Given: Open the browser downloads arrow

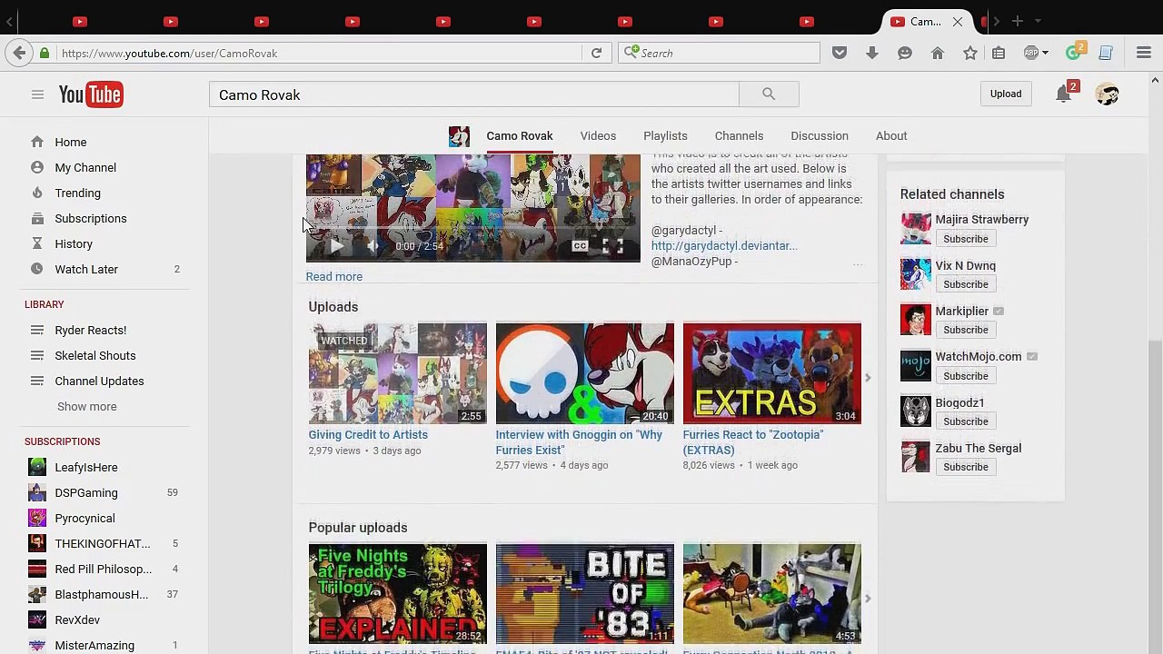Looking at the screenshot, I should click(872, 53).
